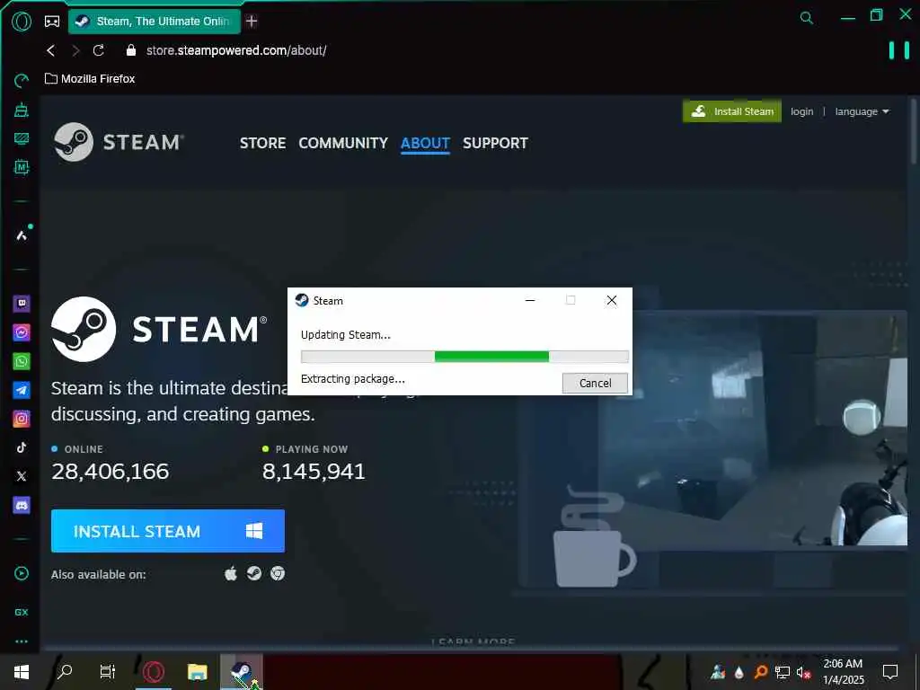This screenshot has width=920, height=690.
Task: Open the taskbar clock showing 2:06 AM
Action: 843,672
